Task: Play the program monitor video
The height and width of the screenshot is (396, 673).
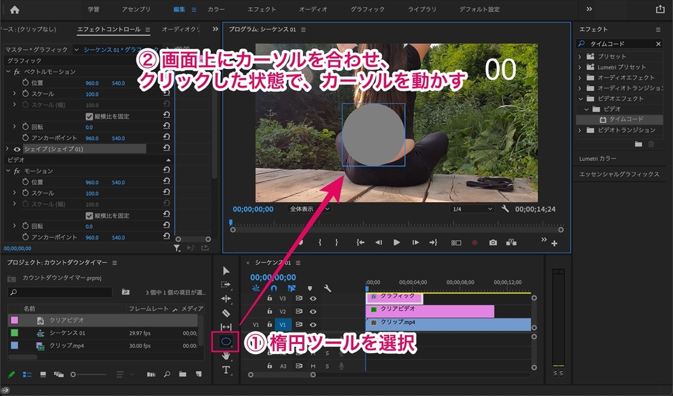Action: tap(397, 243)
